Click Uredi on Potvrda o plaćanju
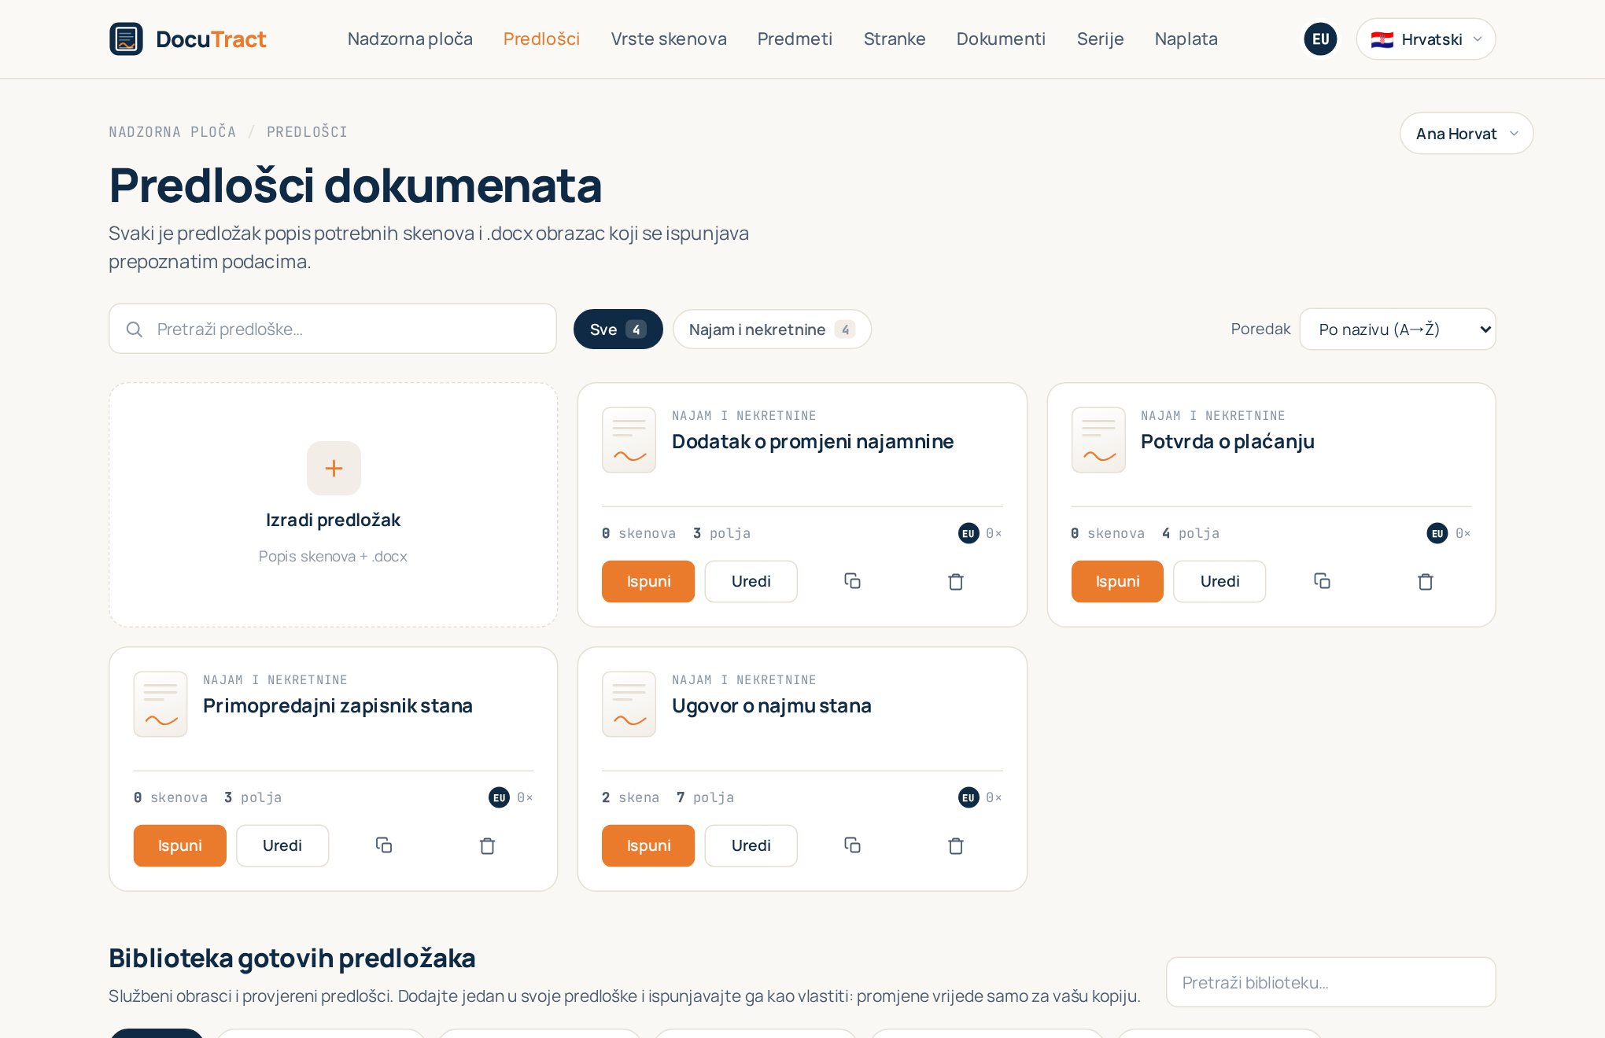 [x=1219, y=581]
